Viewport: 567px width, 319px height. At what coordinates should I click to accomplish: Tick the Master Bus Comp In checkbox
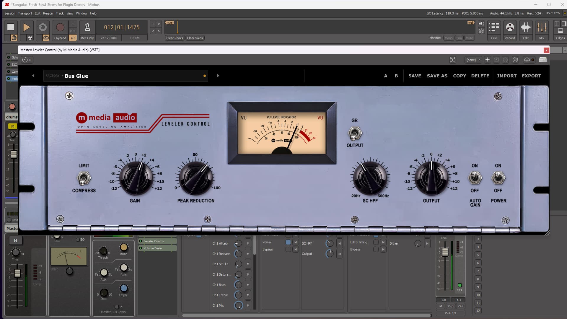(117, 307)
